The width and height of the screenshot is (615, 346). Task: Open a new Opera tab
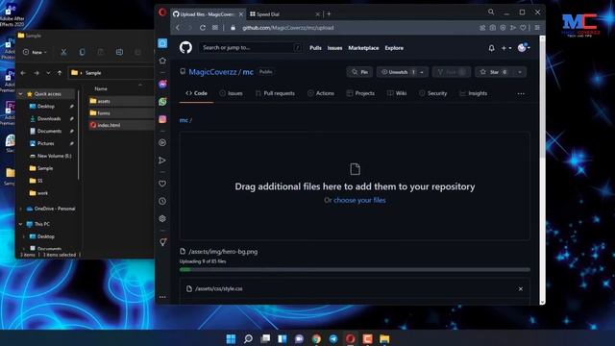(329, 13)
